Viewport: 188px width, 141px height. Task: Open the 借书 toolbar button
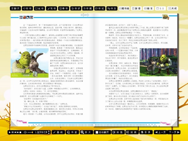pos(64,8)
